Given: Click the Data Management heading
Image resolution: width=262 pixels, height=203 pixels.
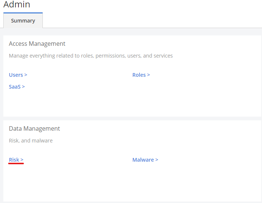Looking at the screenshot, I should [x=34, y=128].
